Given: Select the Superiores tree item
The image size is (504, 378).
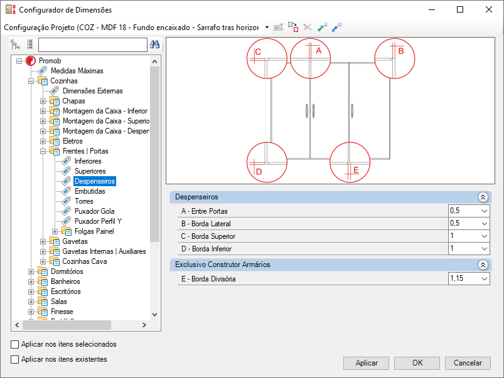Looking at the screenshot, I should coord(90,171).
